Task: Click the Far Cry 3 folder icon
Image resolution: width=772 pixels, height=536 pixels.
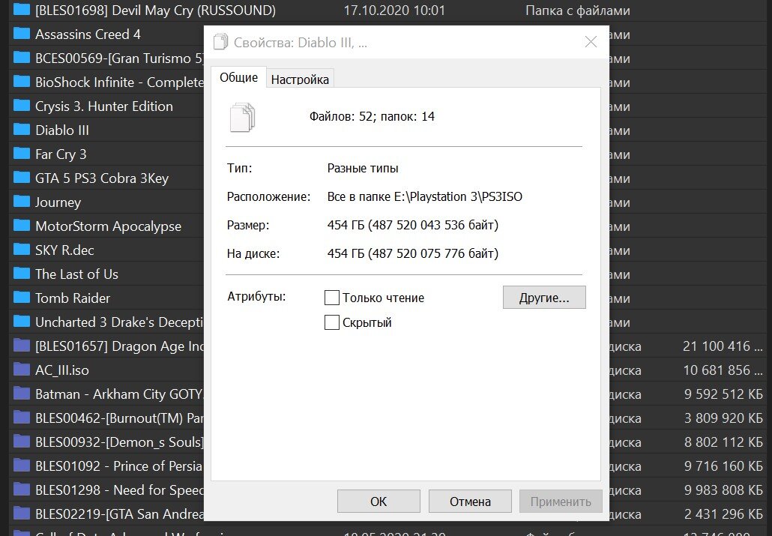Action: pos(21,154)
